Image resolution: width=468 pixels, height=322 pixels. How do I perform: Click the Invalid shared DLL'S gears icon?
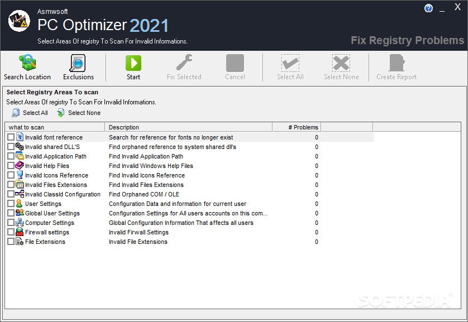[20, 146]
